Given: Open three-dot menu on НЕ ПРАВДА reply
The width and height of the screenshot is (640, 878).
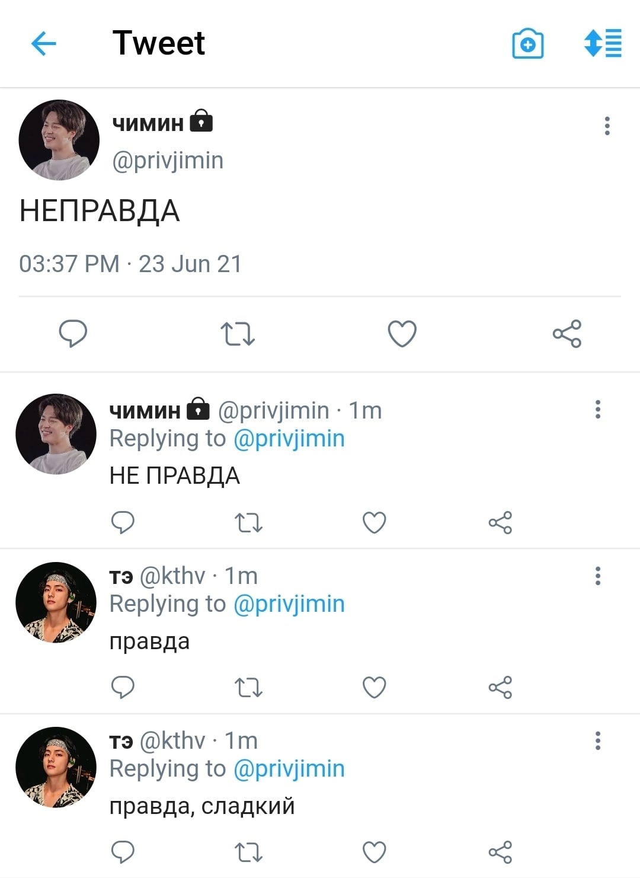Looking at the screenshot, I should pos(598,409).
